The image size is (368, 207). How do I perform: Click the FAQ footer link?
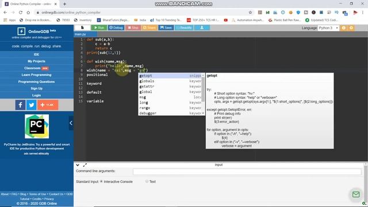[x=14, y=194]
